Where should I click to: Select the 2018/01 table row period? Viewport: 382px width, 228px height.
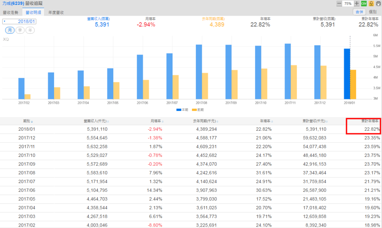[27, 129]
